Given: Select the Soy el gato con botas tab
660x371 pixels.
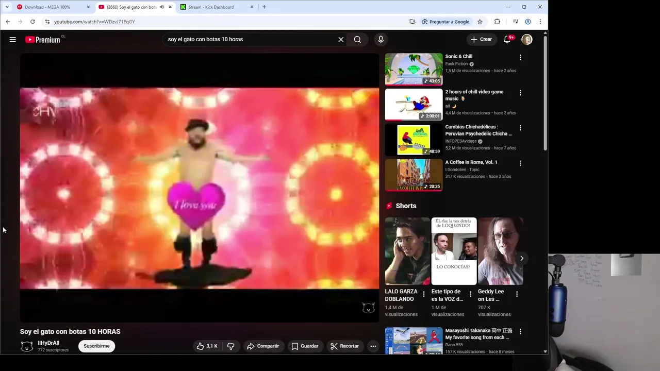Looking at the screenshot, I should [x=130, y=7].
